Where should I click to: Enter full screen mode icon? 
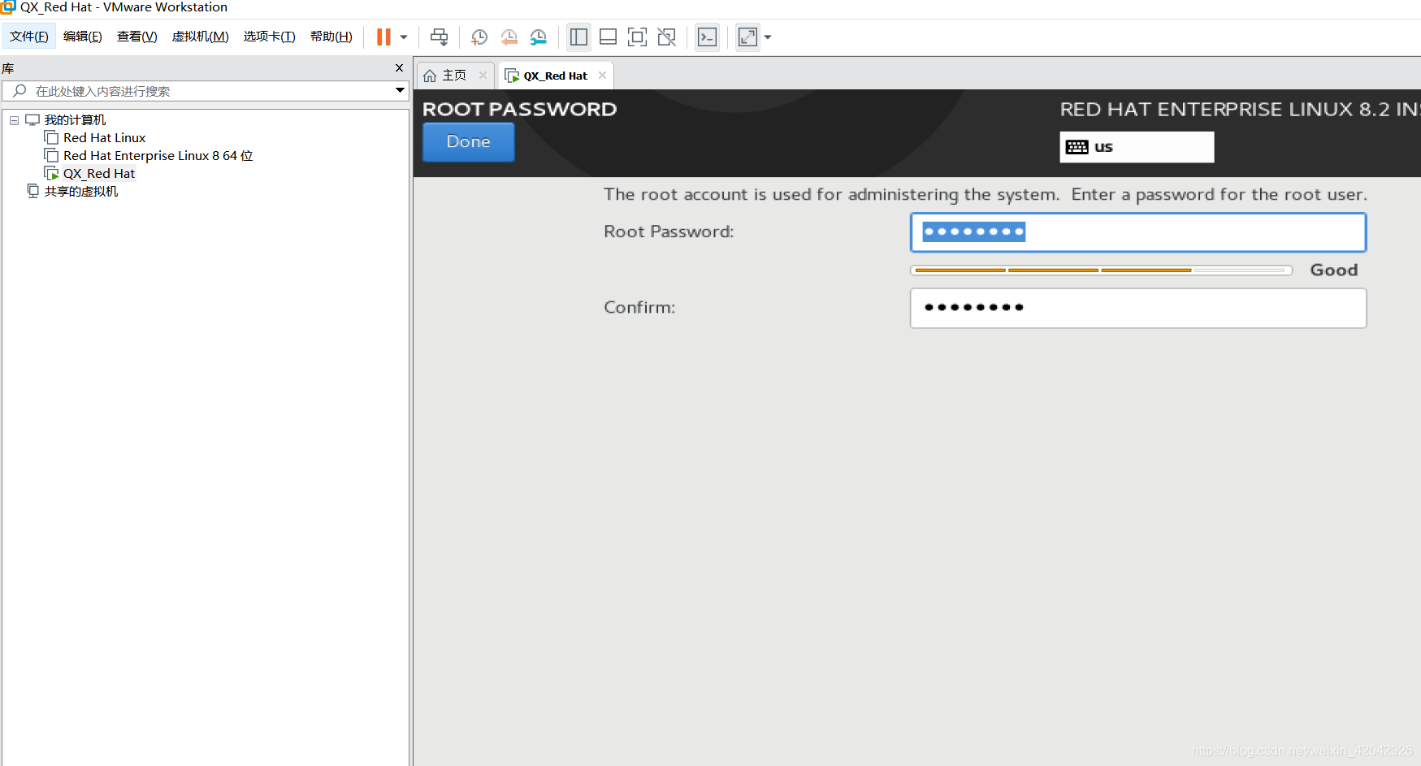click(x=638, y=37)
